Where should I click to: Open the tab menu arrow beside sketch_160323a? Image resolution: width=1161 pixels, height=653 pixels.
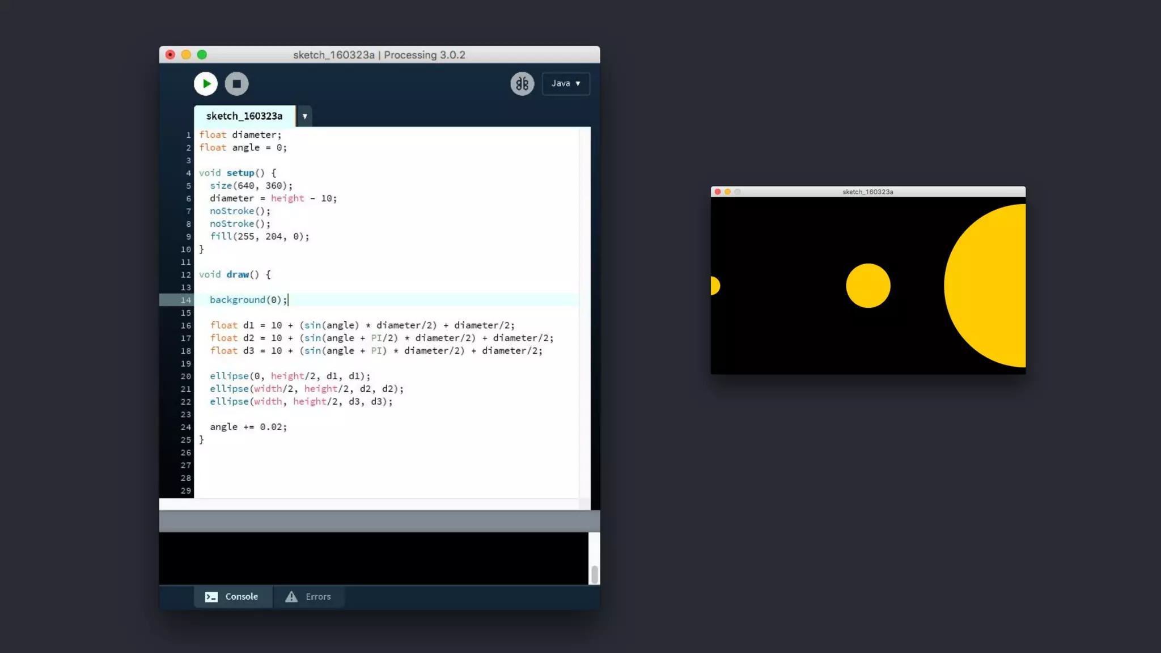pyautogui.click(x=304, y=116)
